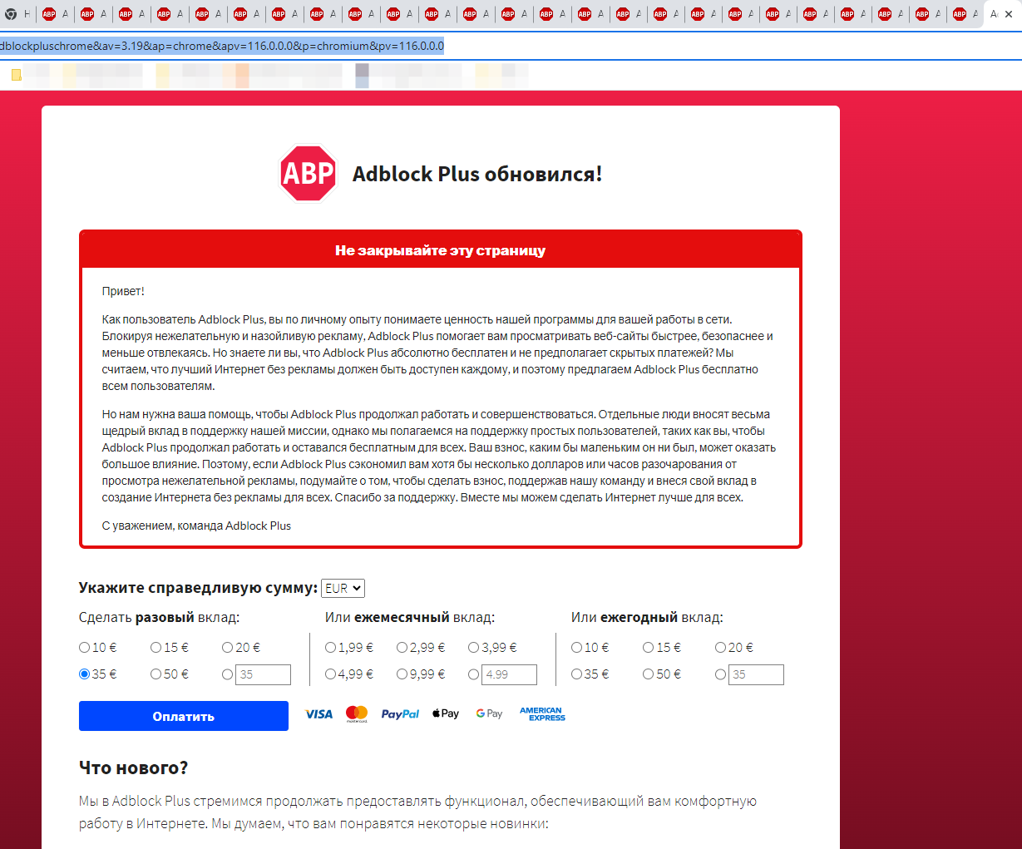The width and height of the screenshot is (1022, 849).
Task: Switch to the first tab with the Chrome icon
Action: (x=17, y=14)
